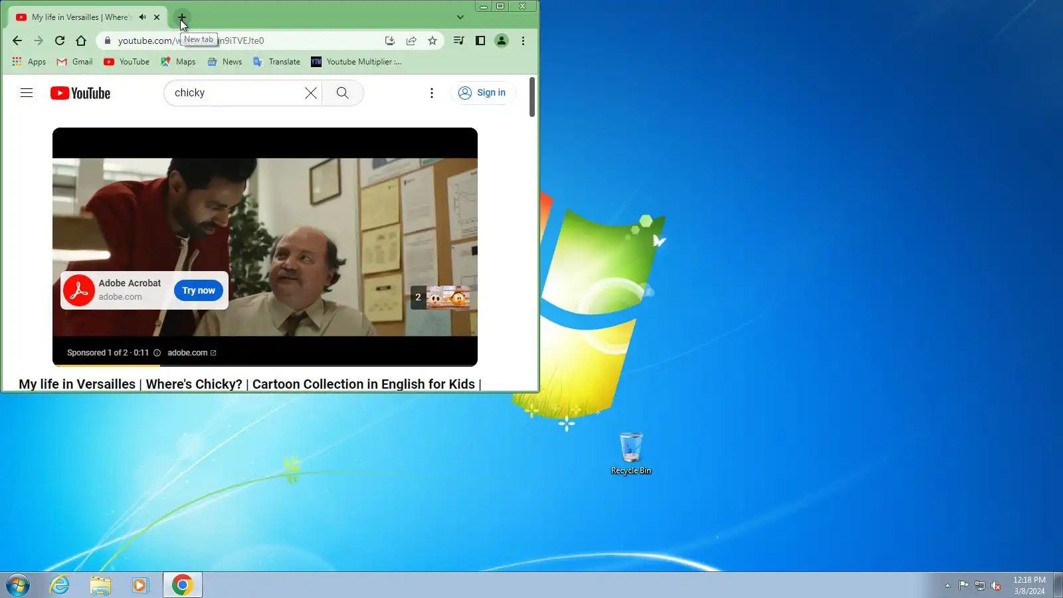Open the Apps bookmark
The image size is (1063, 598).
(29, 62)
